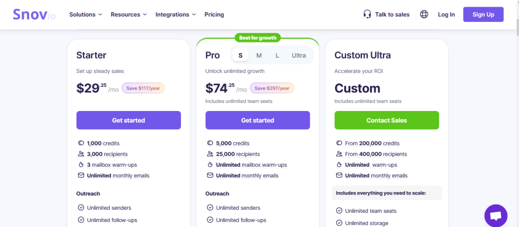
Task: Click the Custom Ultra plan heading
Action: point(362,55)
